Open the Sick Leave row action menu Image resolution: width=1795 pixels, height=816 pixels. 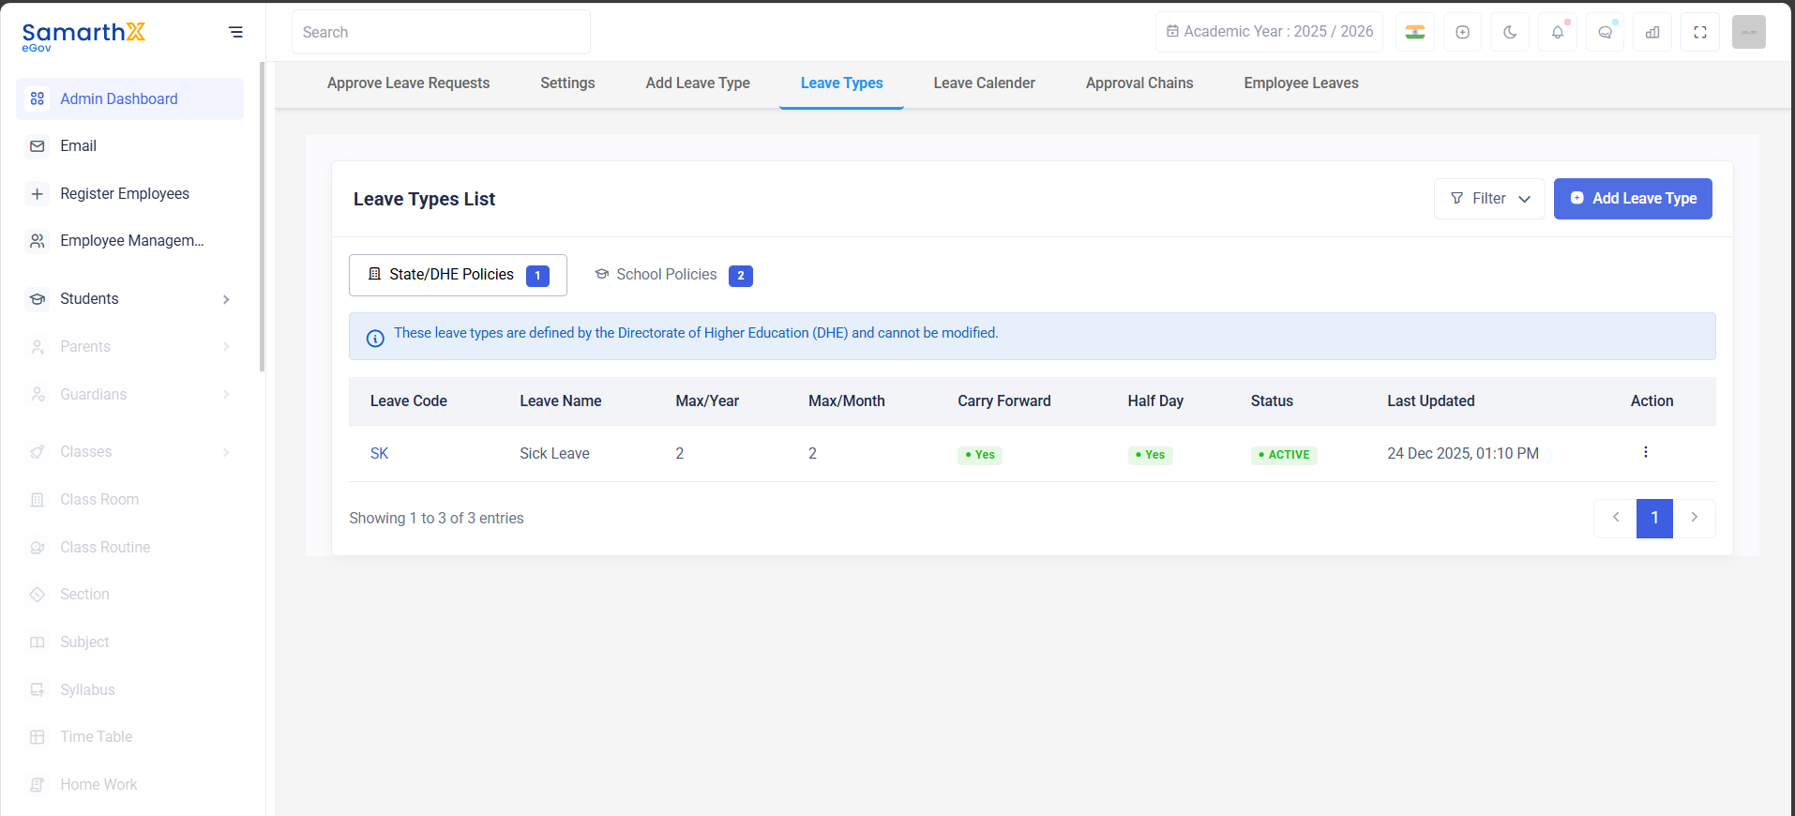pyautogui.click(x=1645, y=452)
